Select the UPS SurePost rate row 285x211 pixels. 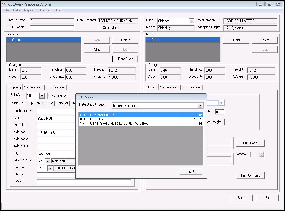(x=141, y=115)
